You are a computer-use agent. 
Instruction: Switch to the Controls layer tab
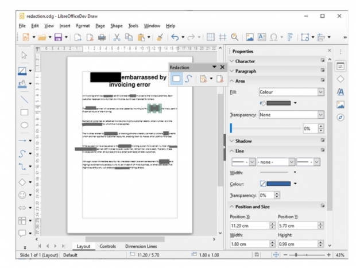click(107, 246)
